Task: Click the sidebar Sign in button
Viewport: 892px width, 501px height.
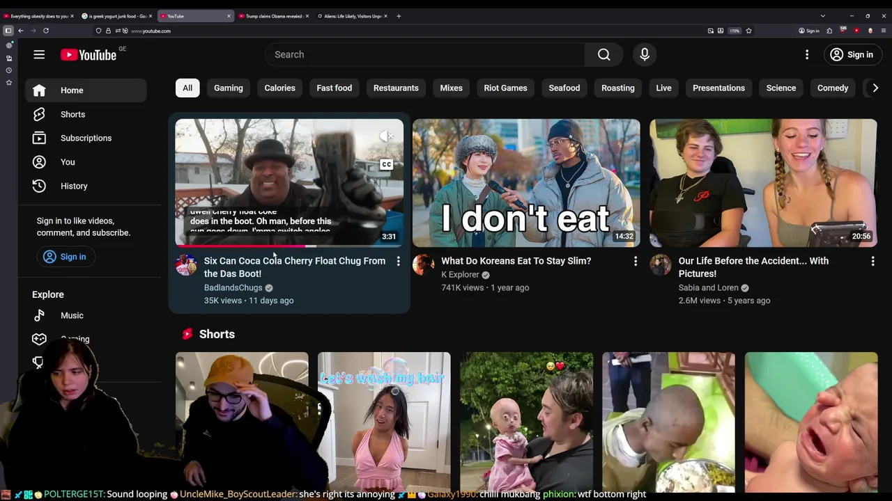Action: (65, 257)
